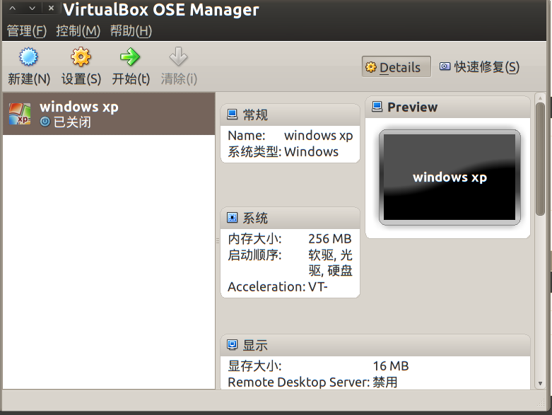Click the Name value 'windows xp'

click(x=318, y=136)
